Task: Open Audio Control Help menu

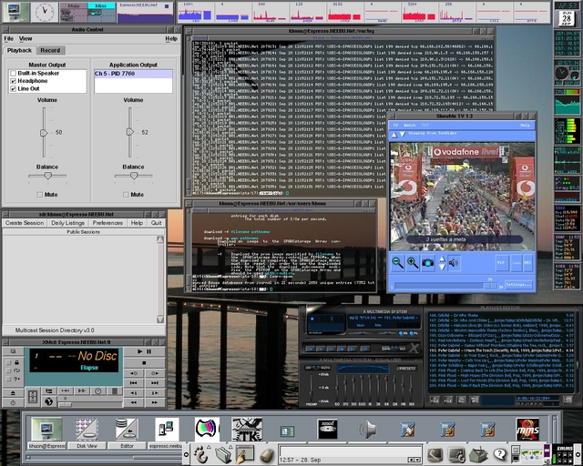Action: 171,38
